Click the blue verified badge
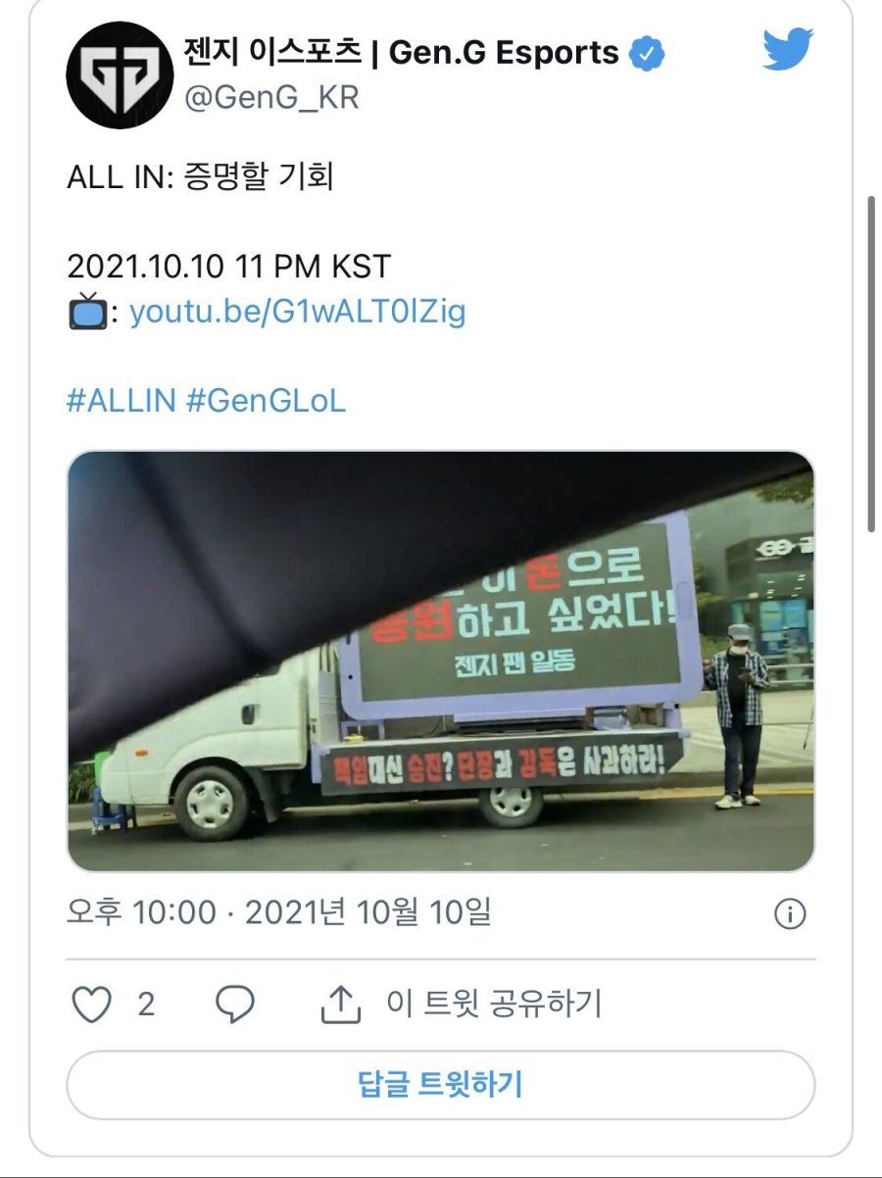Screen dimensions: 882x1178 coord(647,54)
